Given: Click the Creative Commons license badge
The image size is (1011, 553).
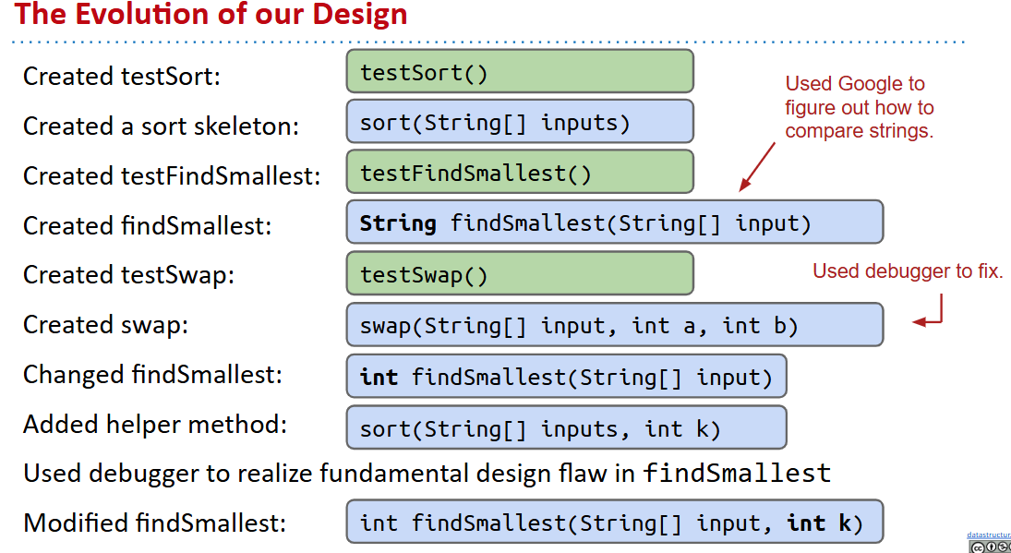Looking at the screenshot, I should tap(990, 547).
